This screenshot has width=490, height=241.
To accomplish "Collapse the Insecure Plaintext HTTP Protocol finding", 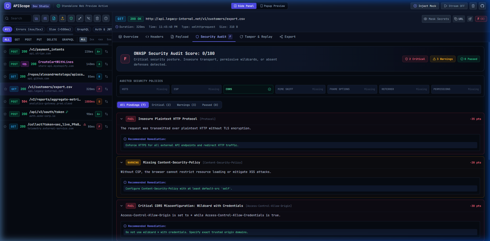I will (x=121, y=119).
